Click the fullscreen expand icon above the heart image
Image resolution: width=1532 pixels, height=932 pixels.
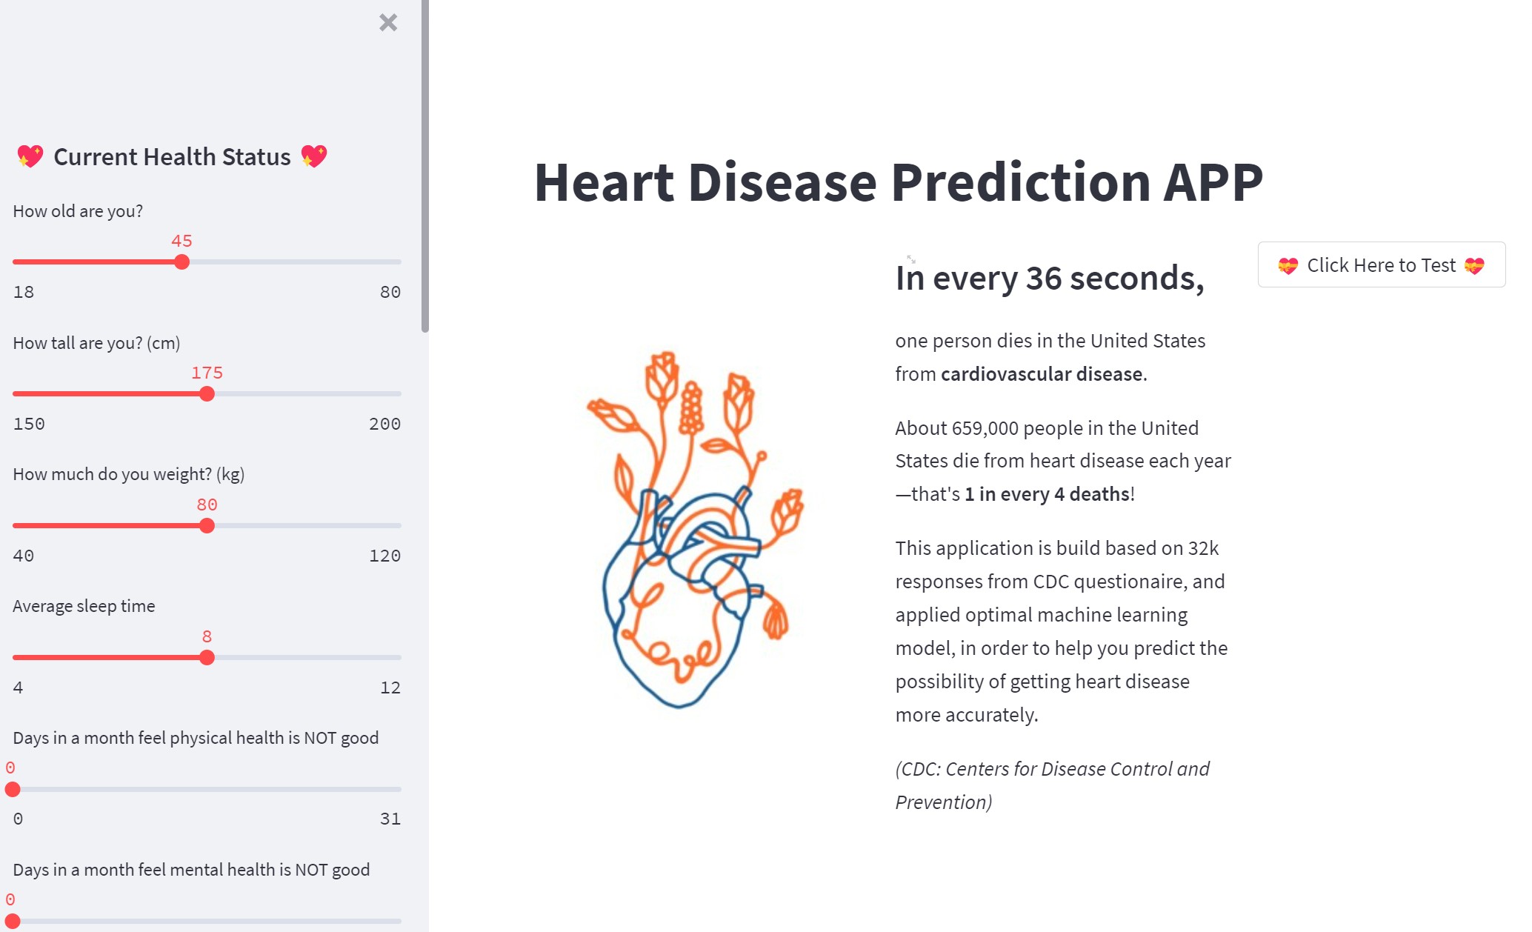click(x=911, y=259)
